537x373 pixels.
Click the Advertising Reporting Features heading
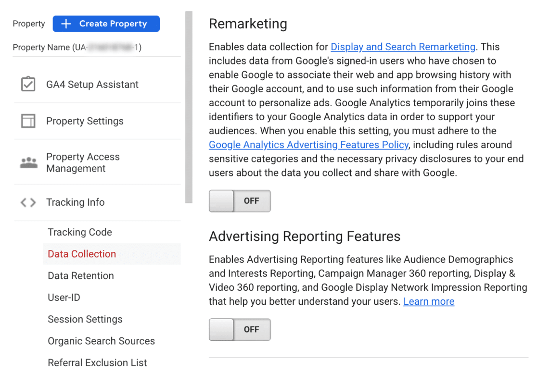pos(305,236)
